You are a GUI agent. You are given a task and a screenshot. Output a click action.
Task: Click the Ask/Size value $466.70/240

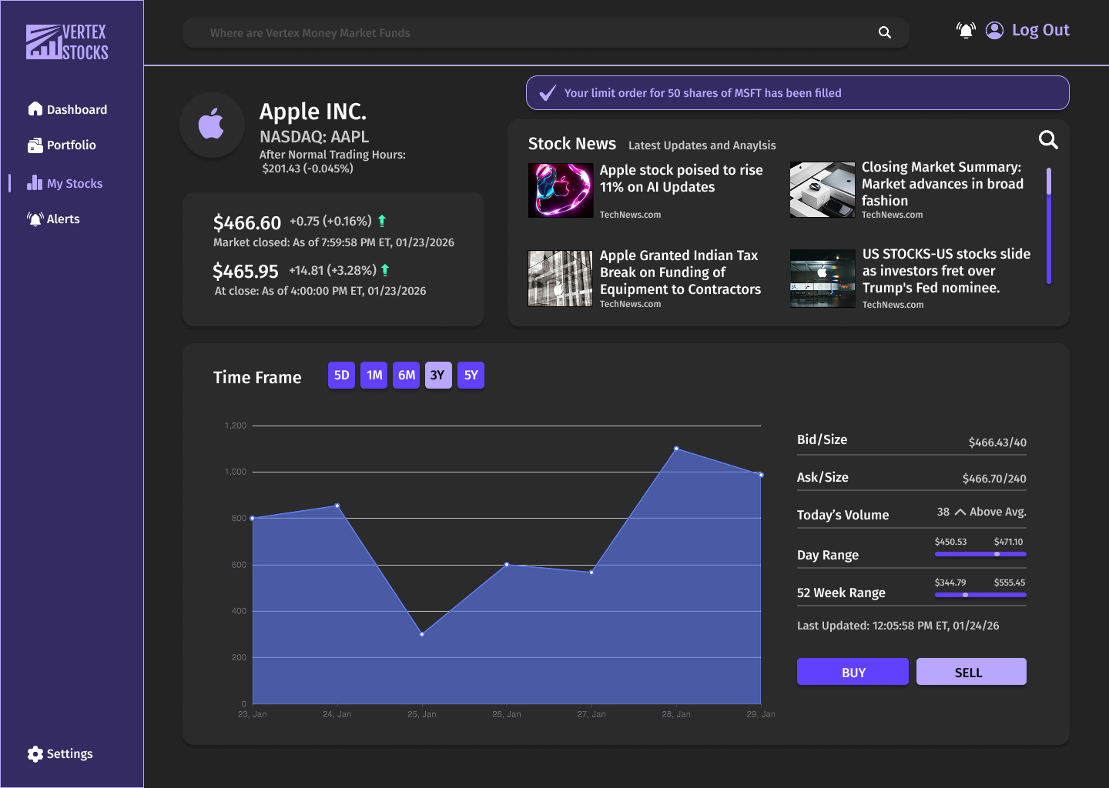coord(994,479)
